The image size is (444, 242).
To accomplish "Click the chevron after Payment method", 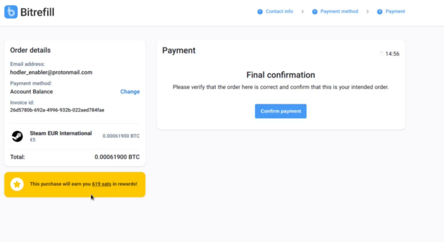I will pyautogui.click(x=367, y=12).
